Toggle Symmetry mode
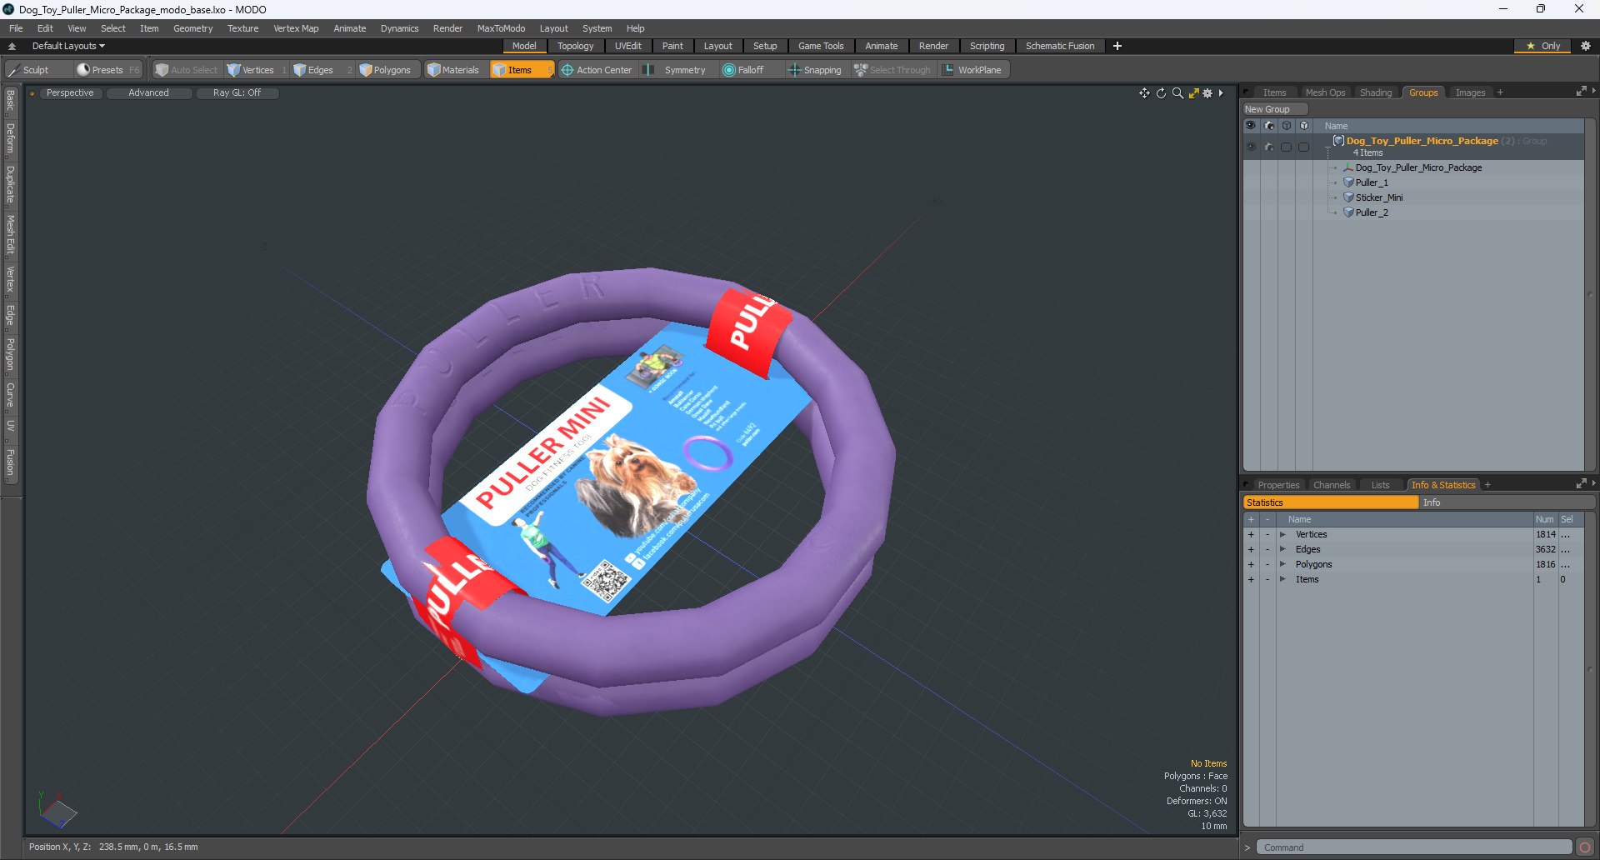 (677, 70)
